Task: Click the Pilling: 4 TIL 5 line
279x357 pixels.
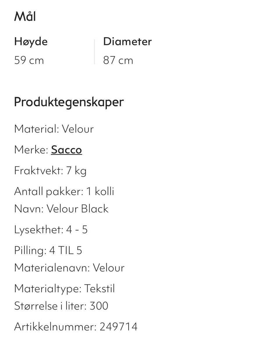Action: (x=48, y=250)
